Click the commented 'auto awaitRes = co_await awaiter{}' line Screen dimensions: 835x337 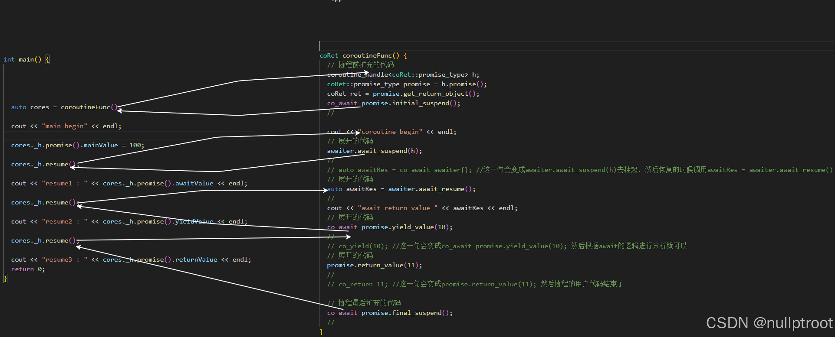[580, 170]
